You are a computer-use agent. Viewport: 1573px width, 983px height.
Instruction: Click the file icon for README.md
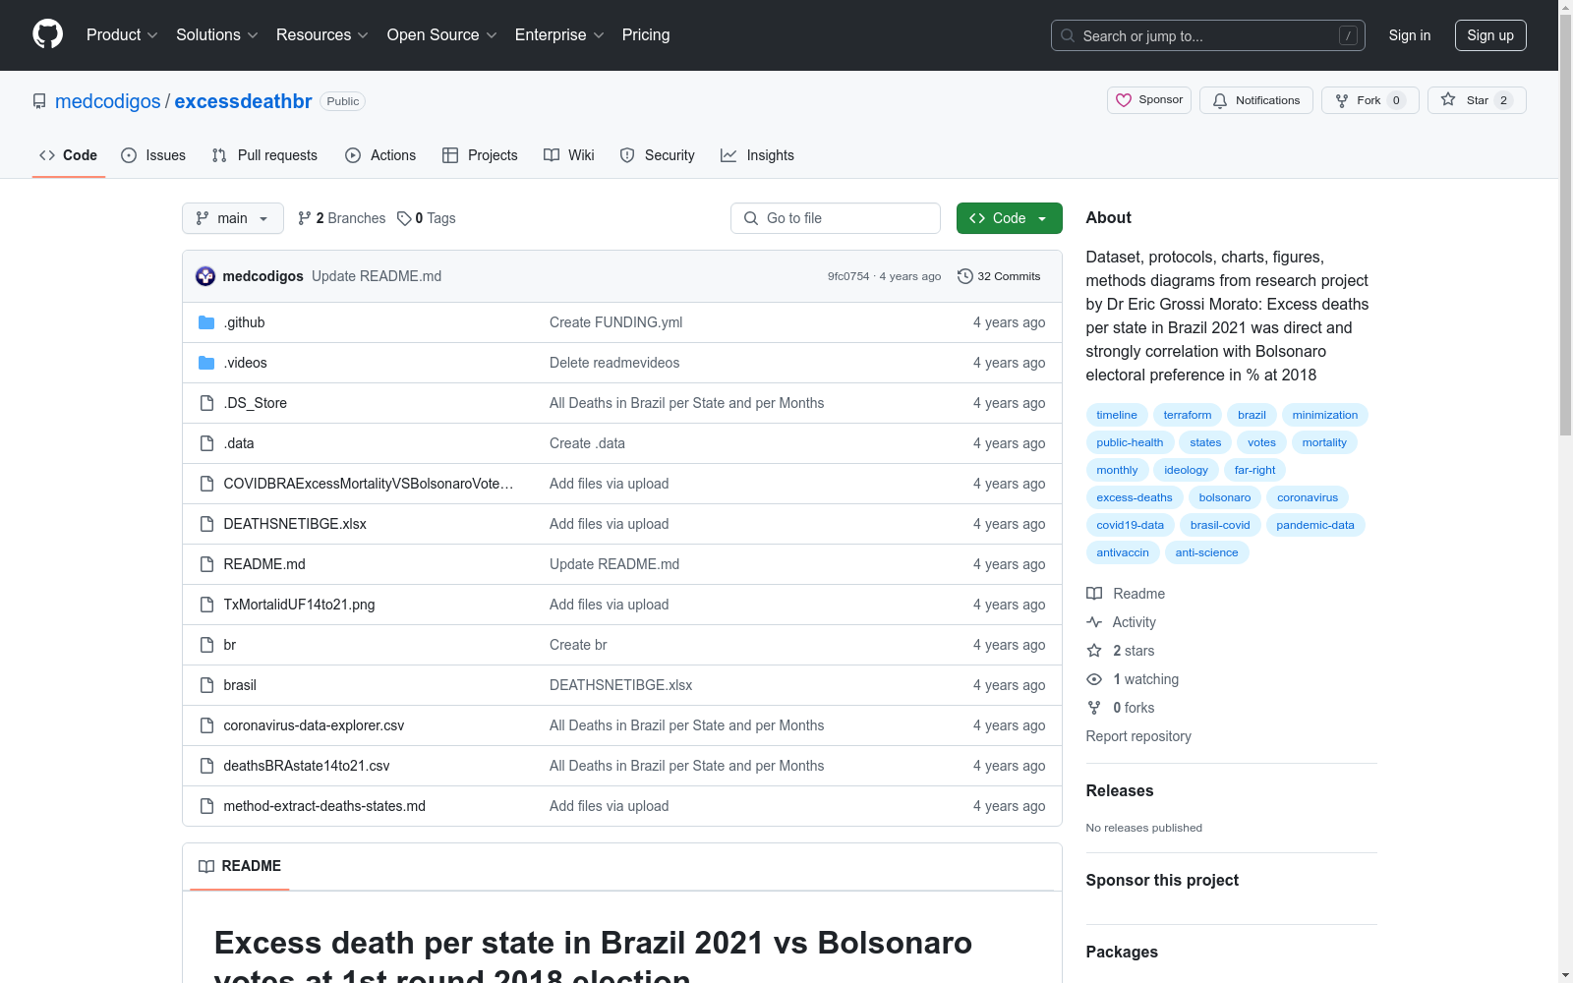(x=206, y=564)
